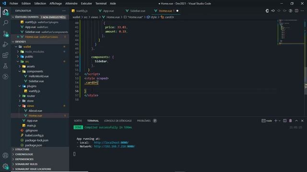Open the Edition menu
307x172 pixels.
[x=26, y=3]
